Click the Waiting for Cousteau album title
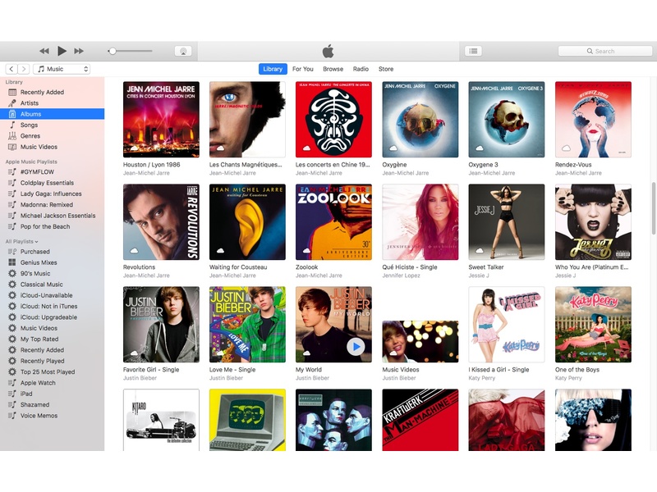This screenshot has height=492, width=657. tap(238, 267)
